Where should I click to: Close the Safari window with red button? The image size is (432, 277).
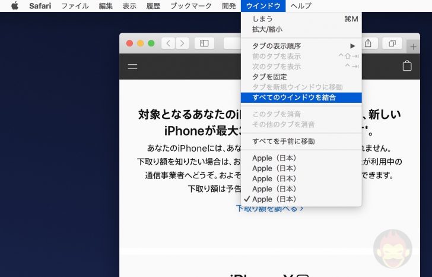[129, 43]
